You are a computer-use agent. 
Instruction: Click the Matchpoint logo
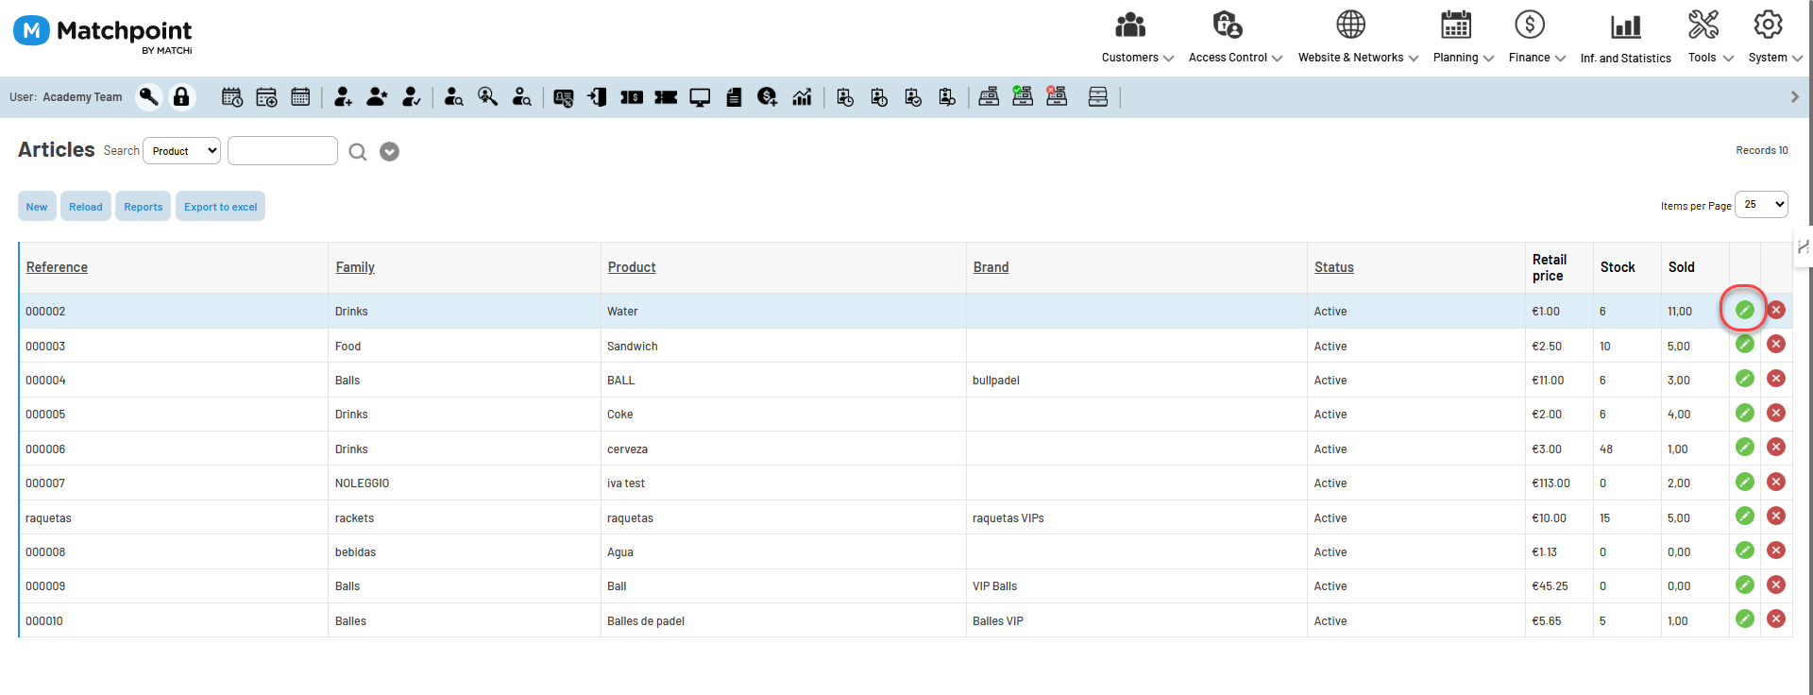pyautogui.click(x=102, y=34)
